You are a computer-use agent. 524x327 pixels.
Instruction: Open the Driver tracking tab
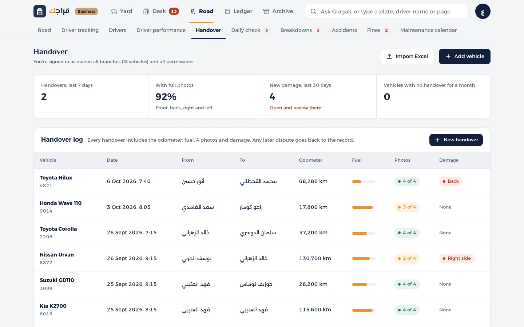[80, 30]
